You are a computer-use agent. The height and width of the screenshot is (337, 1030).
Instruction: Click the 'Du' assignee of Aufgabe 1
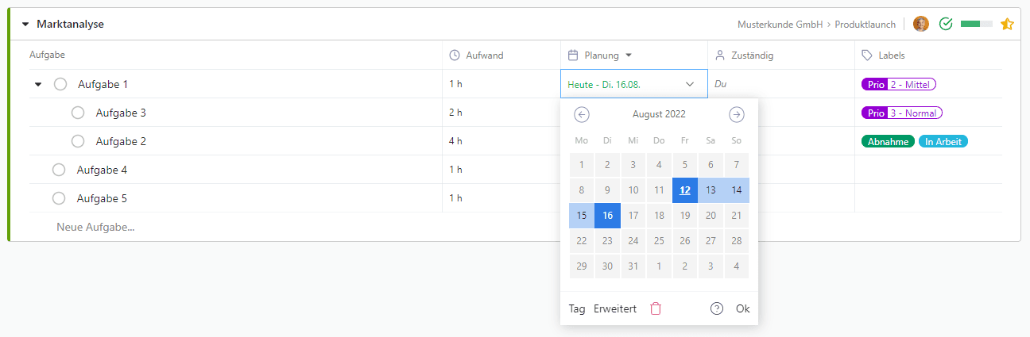[x=721, y=84]
